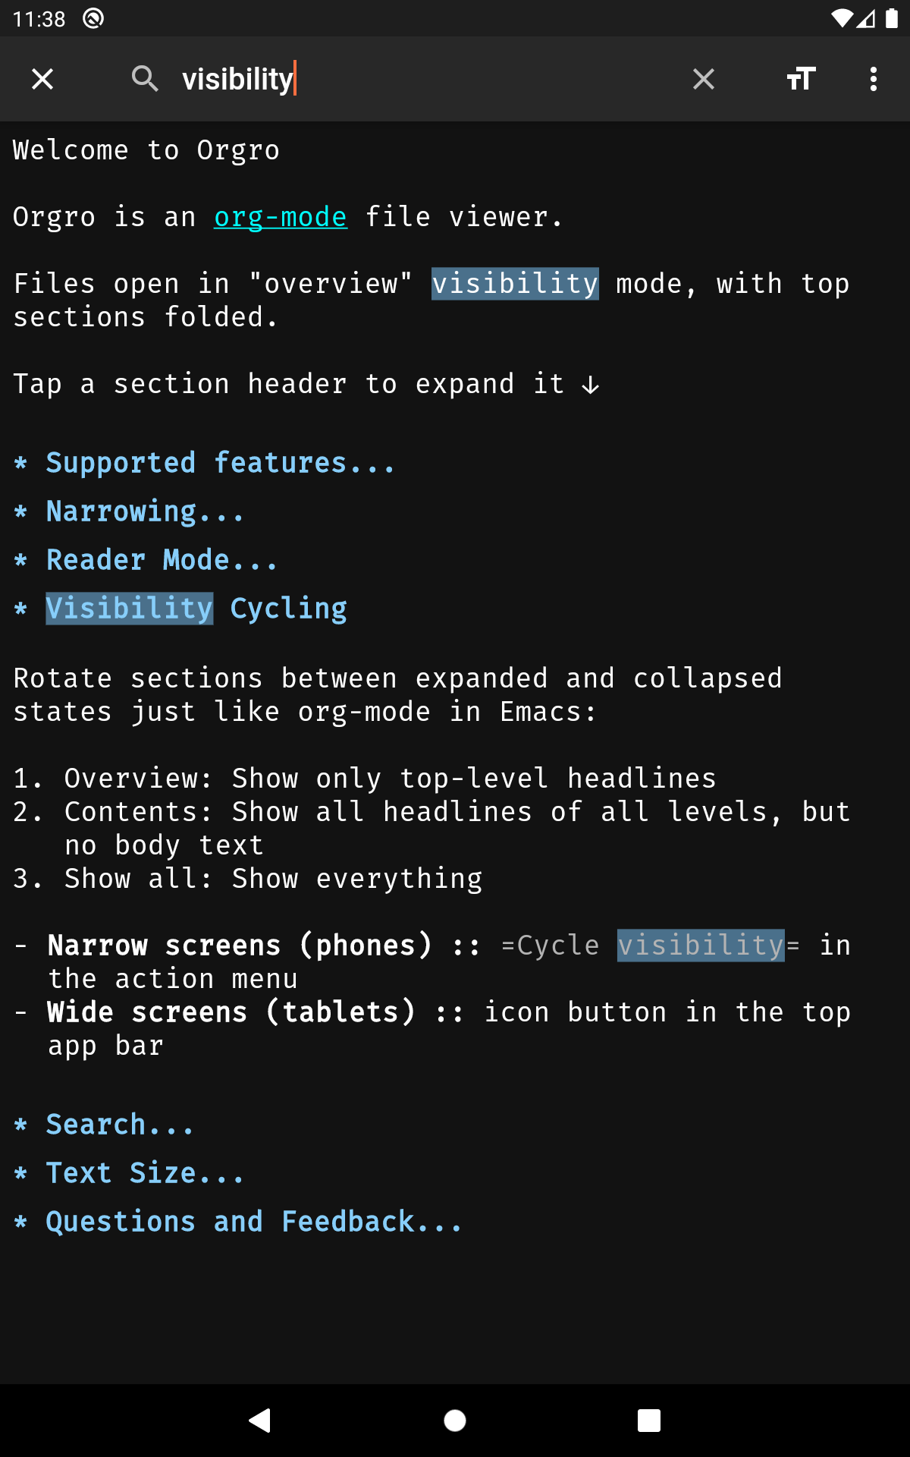Tap the Android back button
The image size is (910, 1457).
point(260,1420)
